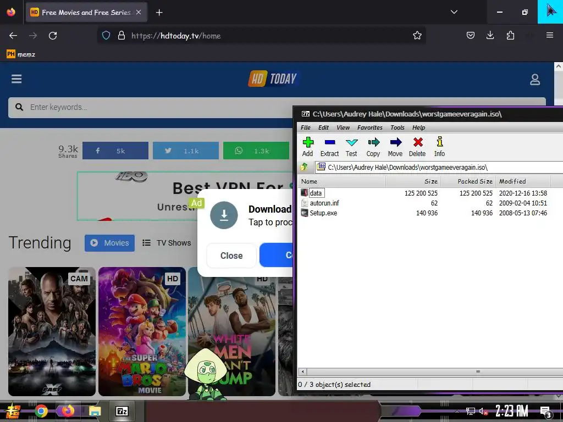Open the View menu in 7-Zip
Image resolution: width=563 pixels, height=422 pixels.
point(343,127)
